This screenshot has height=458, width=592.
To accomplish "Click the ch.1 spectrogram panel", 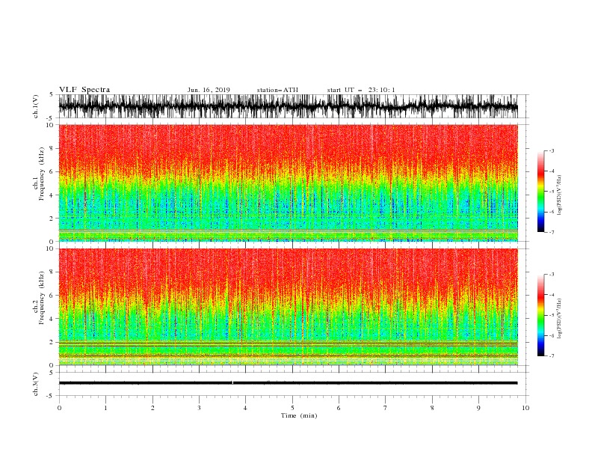I will (288, 183).
